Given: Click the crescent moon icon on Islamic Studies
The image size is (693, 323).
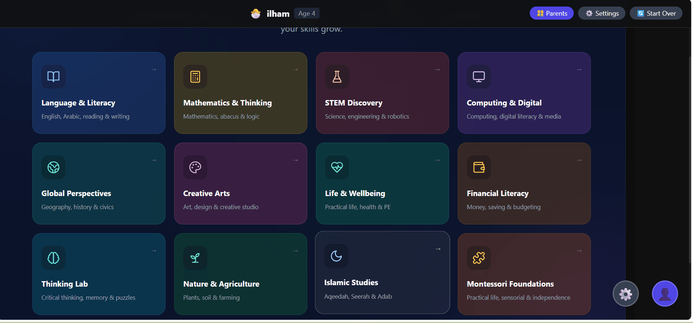Looking at the screenshot, I should (x=336, y=256).
